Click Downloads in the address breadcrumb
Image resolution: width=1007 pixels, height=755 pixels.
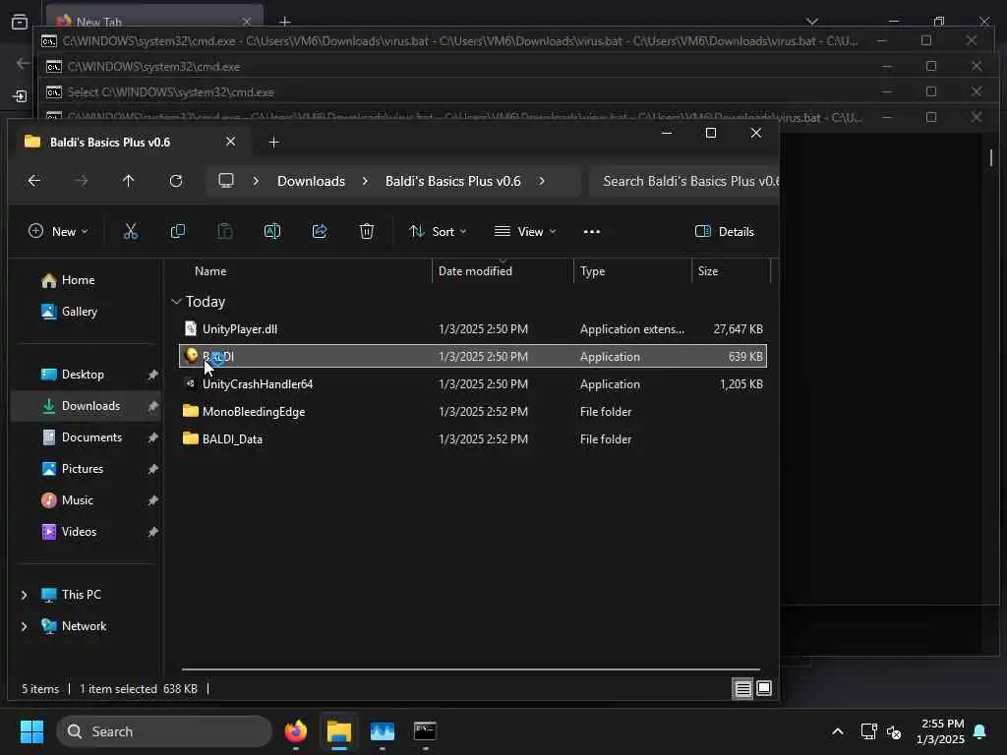point(311,181)
